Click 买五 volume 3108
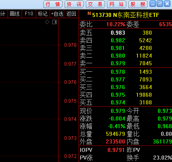This screenshot has width=172, height=162. [146, 102]
